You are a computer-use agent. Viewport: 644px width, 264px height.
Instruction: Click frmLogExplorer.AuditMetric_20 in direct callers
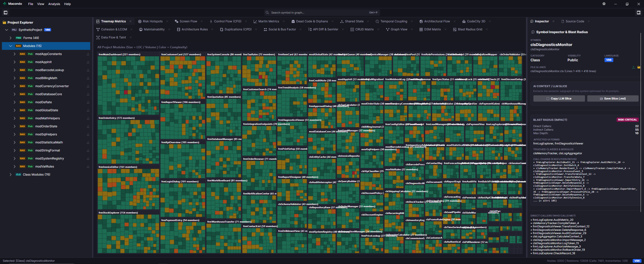pos(553,220)
